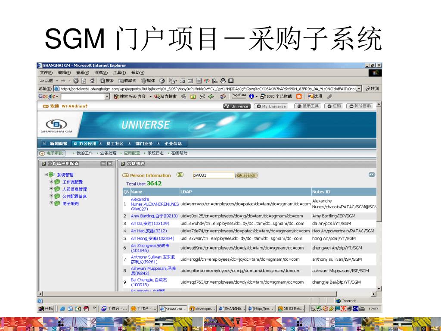Click the QQ penguin toolbar icon
The height and width of the screenshot is (331, 441).
coord(223,81)
